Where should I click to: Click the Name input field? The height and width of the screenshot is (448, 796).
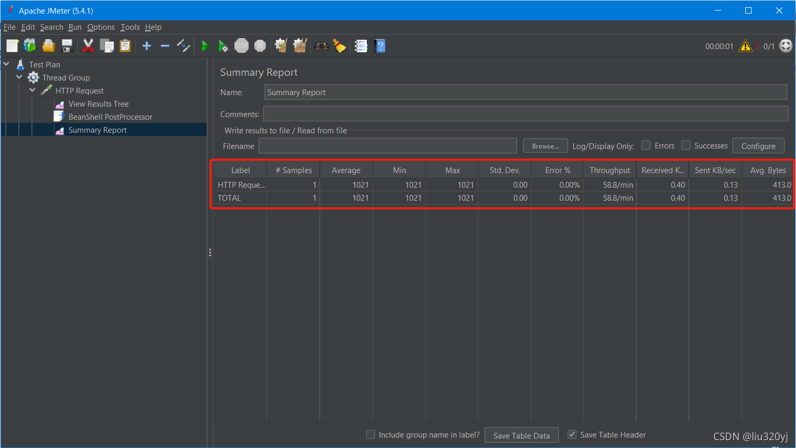tap(525, 92)
